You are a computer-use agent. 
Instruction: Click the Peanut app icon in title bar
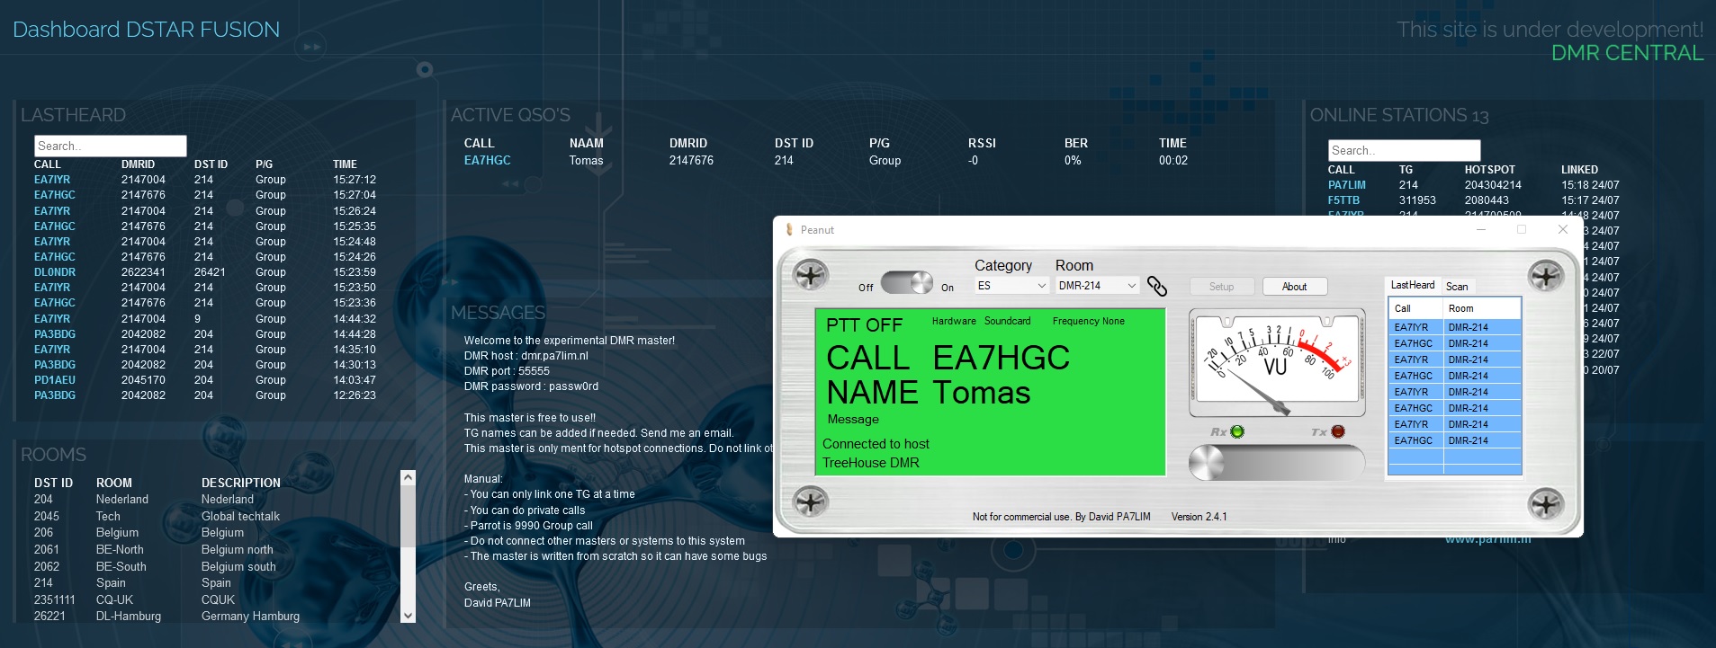point(789,230)
